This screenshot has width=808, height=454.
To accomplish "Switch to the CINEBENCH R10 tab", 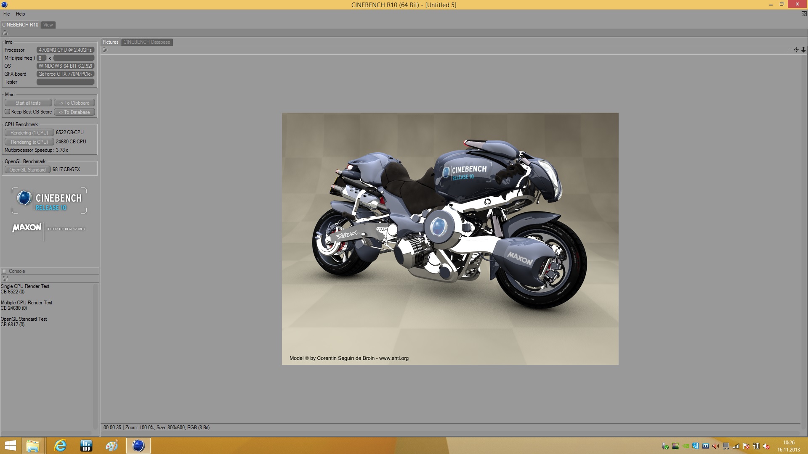I will (x=20, y=25).
